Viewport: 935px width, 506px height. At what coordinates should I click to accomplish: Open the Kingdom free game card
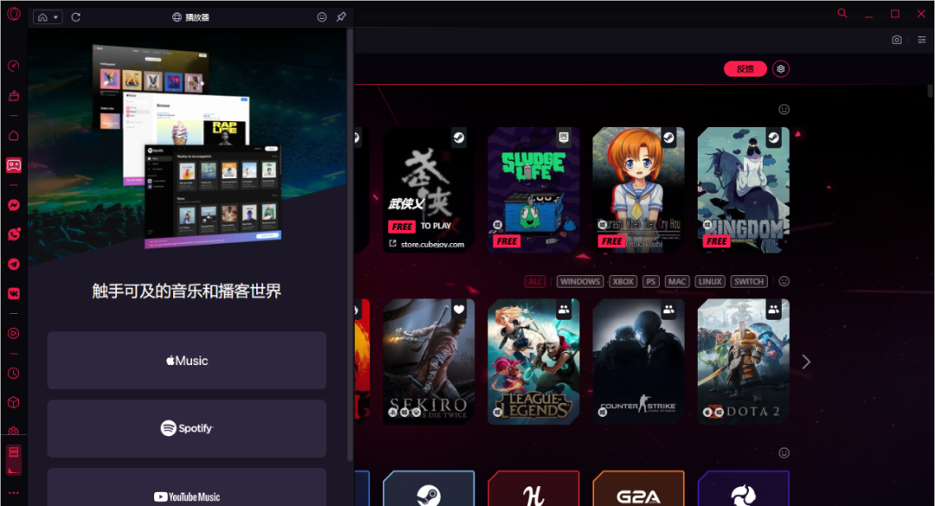pos(744,189)
